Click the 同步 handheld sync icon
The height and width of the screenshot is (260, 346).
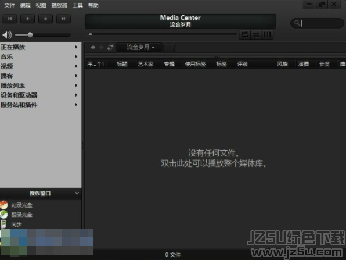coord(3,224)
